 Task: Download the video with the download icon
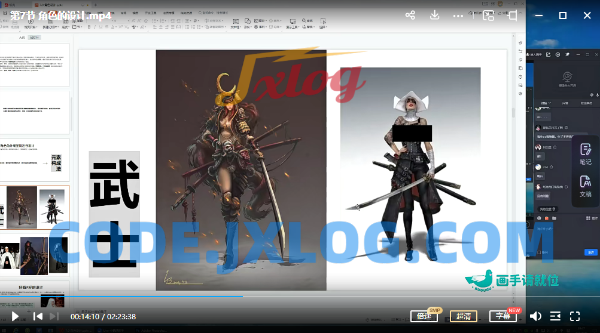(435, 16)
